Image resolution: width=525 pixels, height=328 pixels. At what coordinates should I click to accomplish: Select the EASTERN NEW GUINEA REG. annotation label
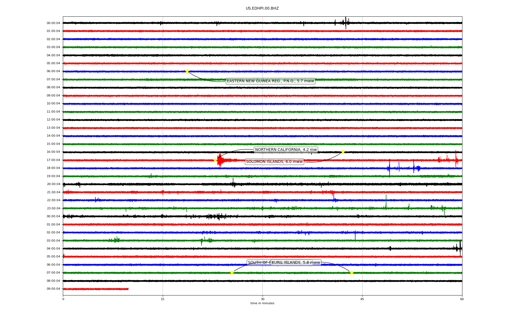click(270, 81)
